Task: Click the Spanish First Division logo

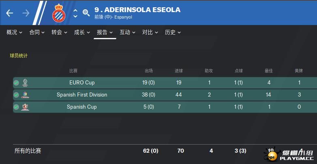Action: point(25,95)
